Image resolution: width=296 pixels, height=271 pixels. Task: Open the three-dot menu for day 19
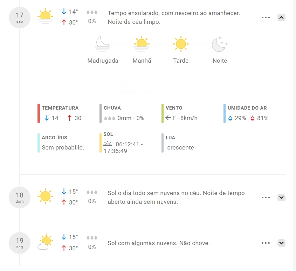[266, 243]
